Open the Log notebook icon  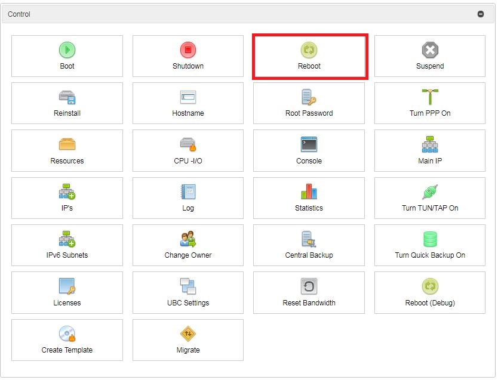(x=188, y=191)
